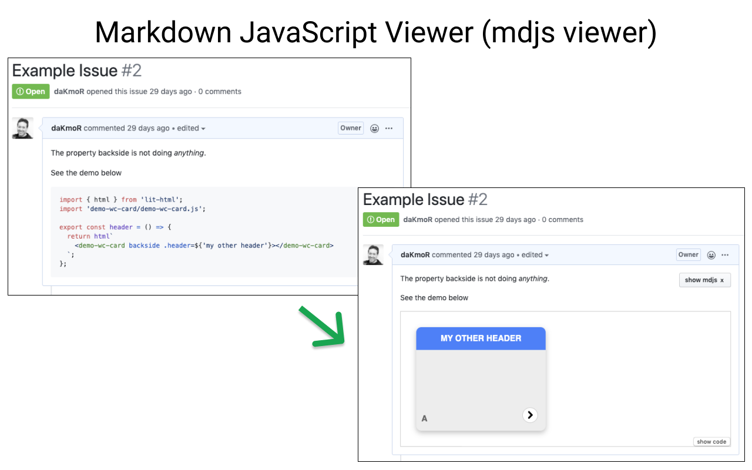
Task: Expand the edited history in the mdjs viewer
Action: coord(535,255)
